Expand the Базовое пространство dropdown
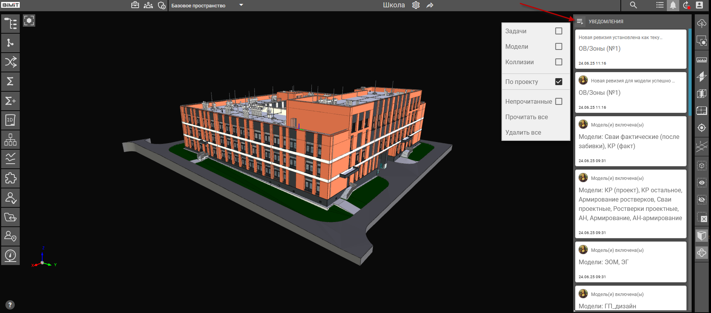 point(241,5)
